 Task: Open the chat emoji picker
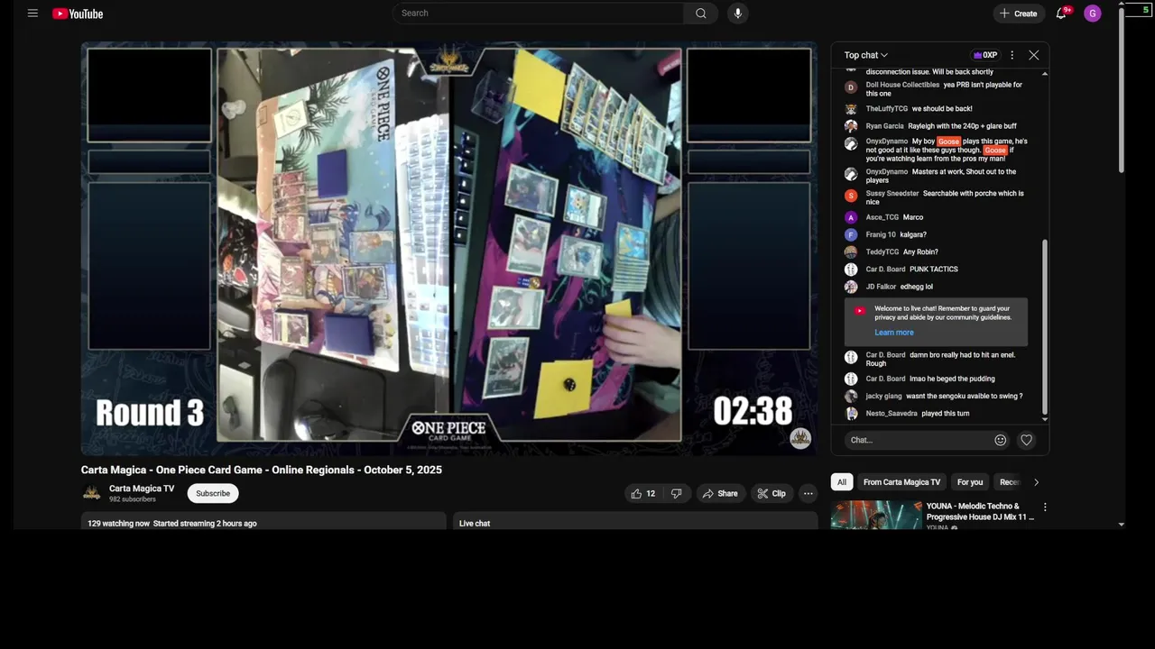click(1000, 440)
